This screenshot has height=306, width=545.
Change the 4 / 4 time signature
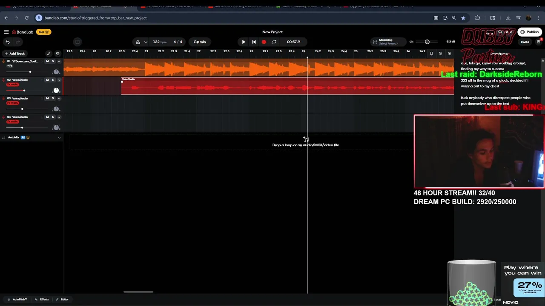(178, 42)
